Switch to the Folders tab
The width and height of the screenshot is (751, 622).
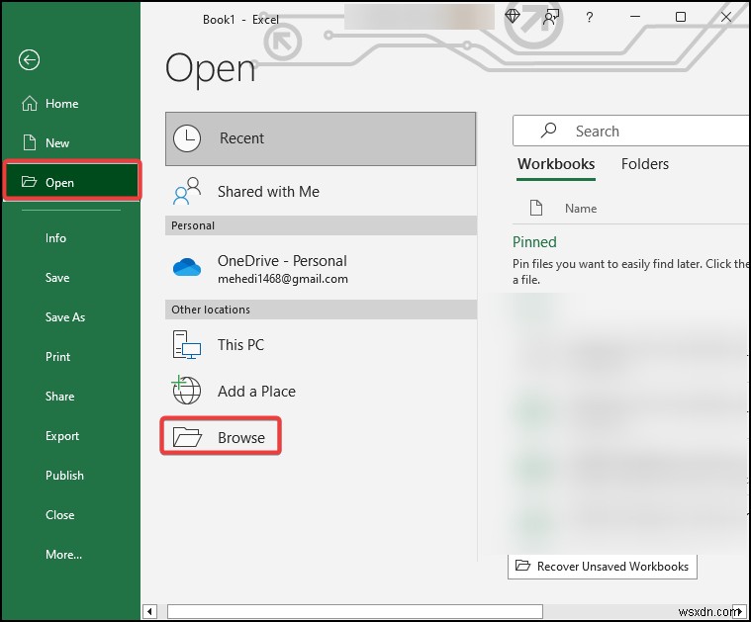(645, 164)
